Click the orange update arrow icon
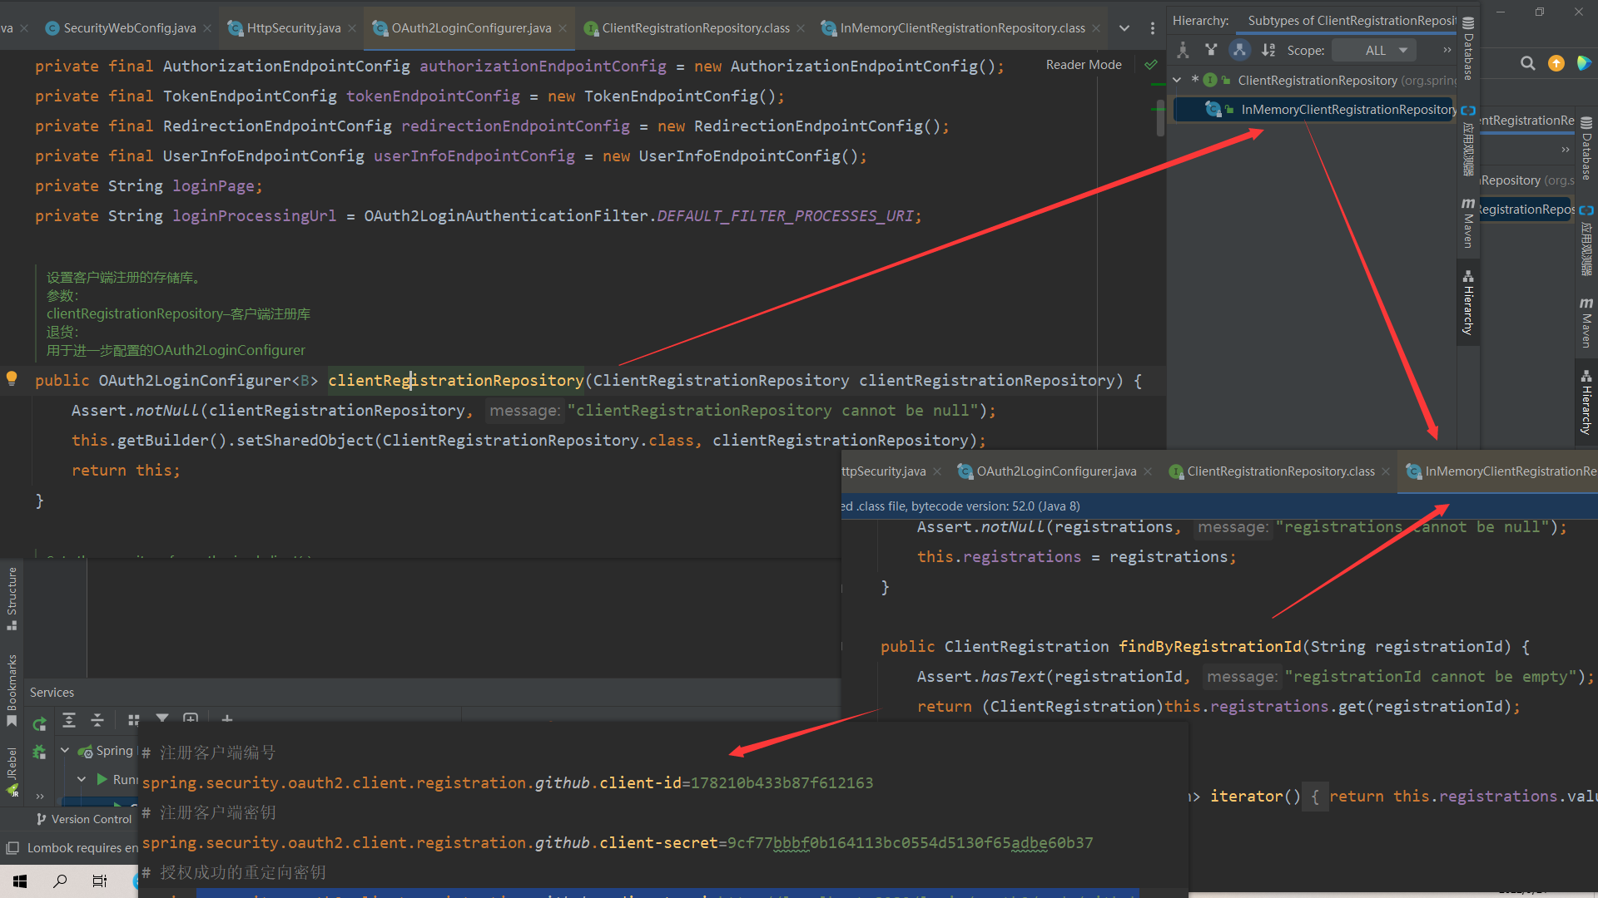The height and width of the screenshot is (898, 1598). click(x=1556, y=64)
